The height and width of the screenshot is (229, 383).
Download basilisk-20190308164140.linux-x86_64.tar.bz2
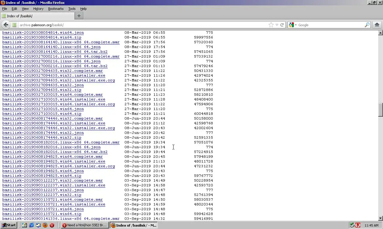pyautogui.click(x=55, y=52)
